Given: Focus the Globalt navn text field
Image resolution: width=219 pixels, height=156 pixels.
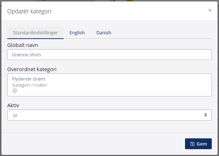Looking at the screenshot, I should [x=109, y=55].
